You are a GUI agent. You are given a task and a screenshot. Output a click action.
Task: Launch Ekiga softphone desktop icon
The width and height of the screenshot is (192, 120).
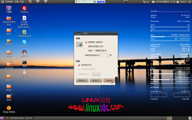(x=9, y=109)
